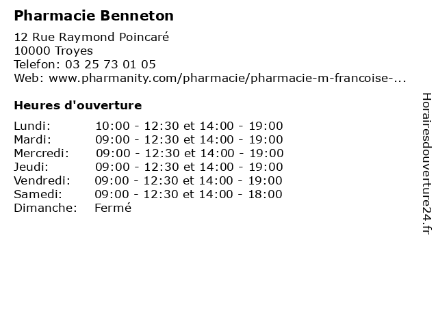Select the address line 12 Rue Raymond Poincaré
438x328 pixels.
click(x=92, y=37)
